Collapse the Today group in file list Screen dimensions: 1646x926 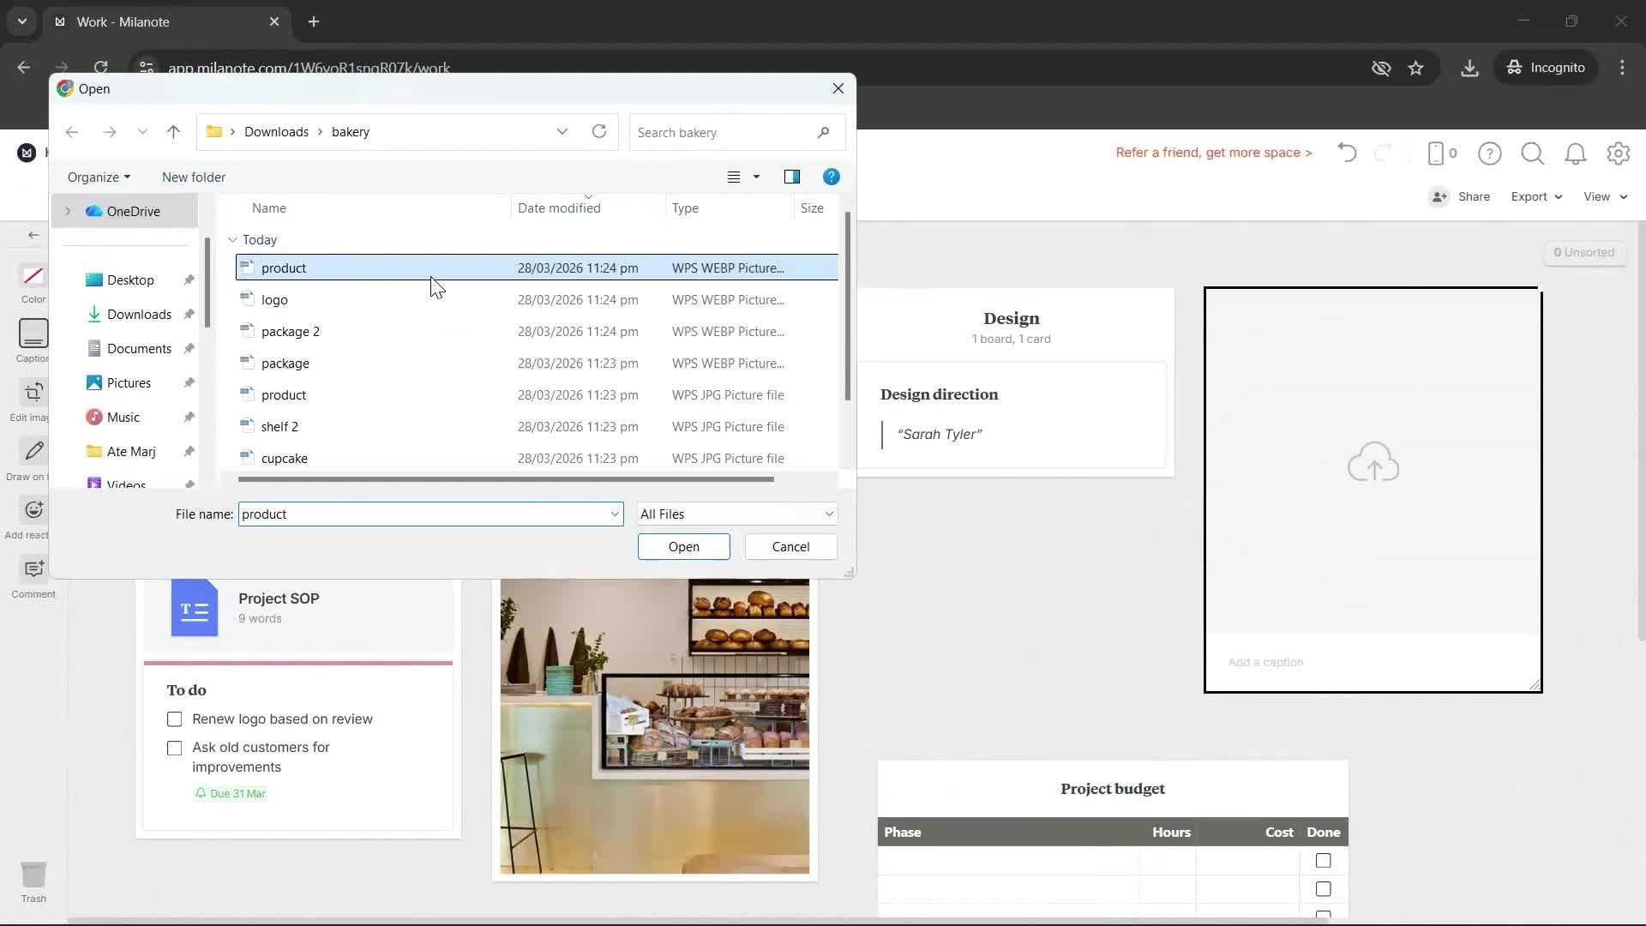(232, 240)
